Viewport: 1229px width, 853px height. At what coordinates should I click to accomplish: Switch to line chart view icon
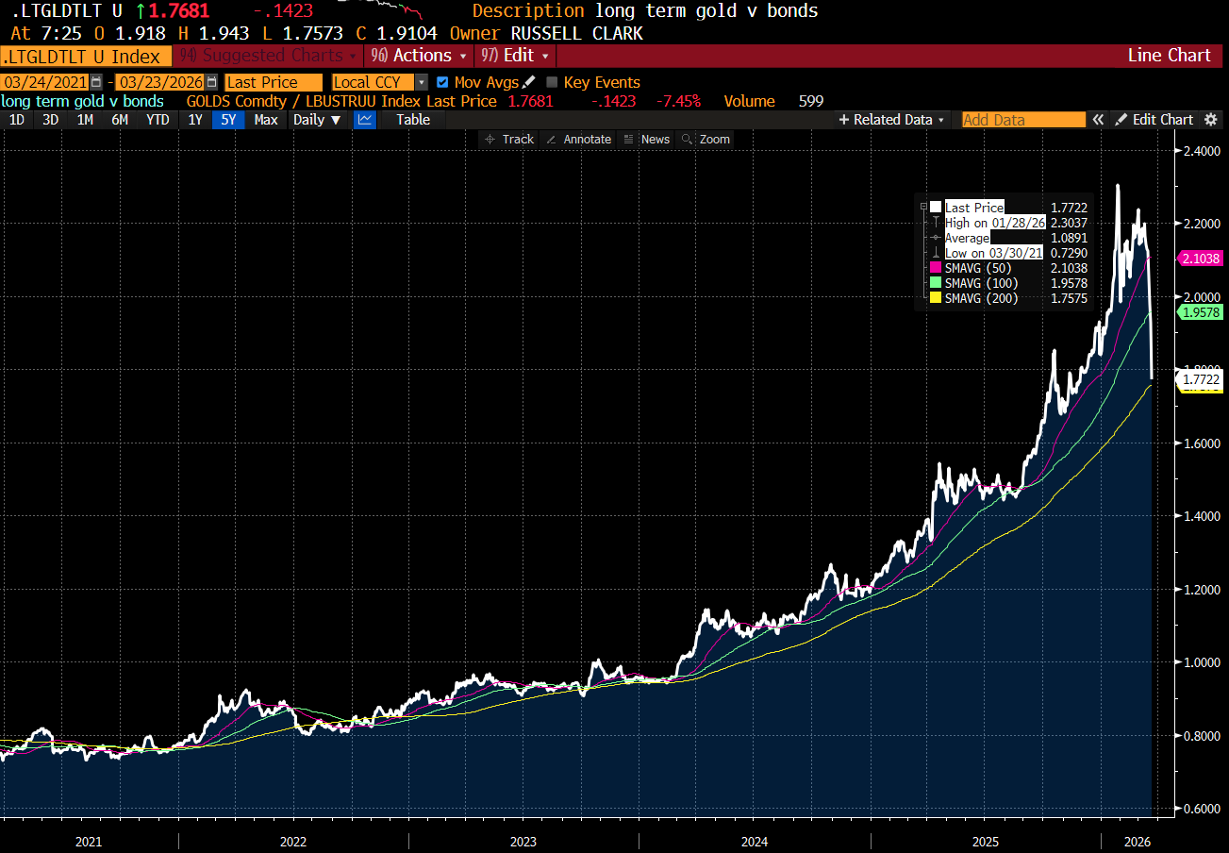pos(365,120)
